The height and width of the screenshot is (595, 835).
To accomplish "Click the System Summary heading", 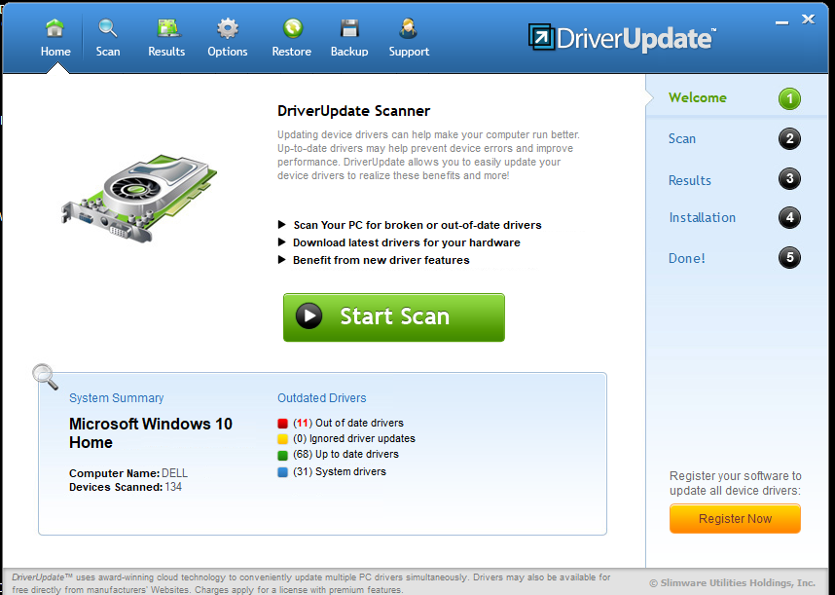I will 116,398.
